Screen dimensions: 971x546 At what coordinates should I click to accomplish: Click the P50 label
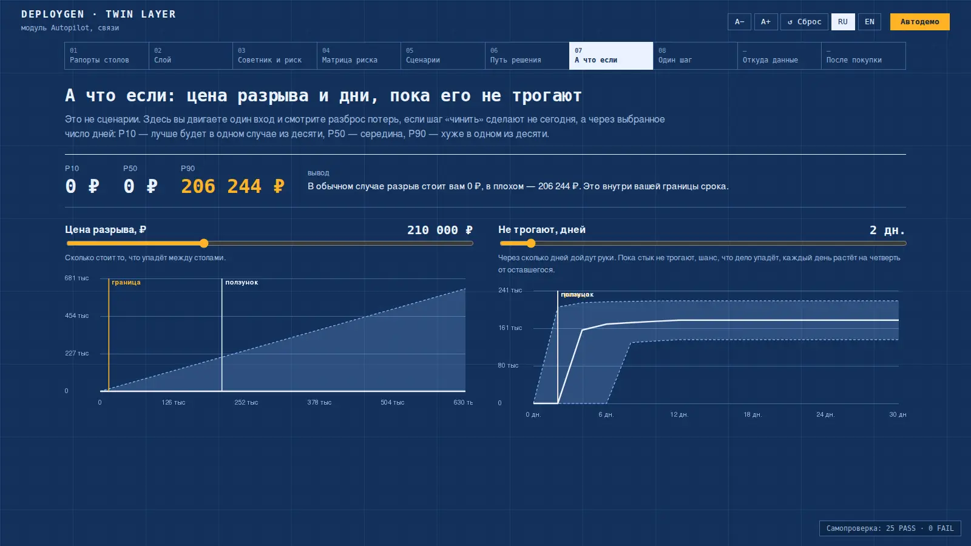tap(130, 169)
